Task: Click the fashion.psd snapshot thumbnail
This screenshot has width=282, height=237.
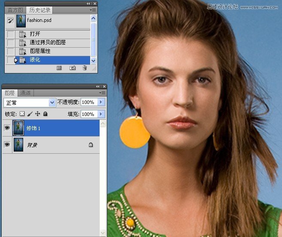Action: click(21, 21)
